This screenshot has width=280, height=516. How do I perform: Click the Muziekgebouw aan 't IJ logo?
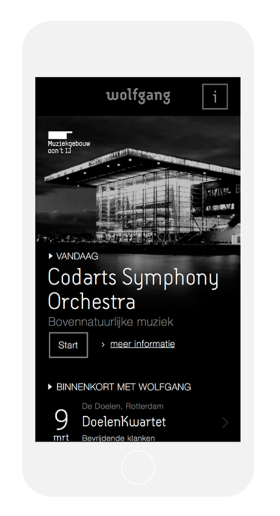69,143
